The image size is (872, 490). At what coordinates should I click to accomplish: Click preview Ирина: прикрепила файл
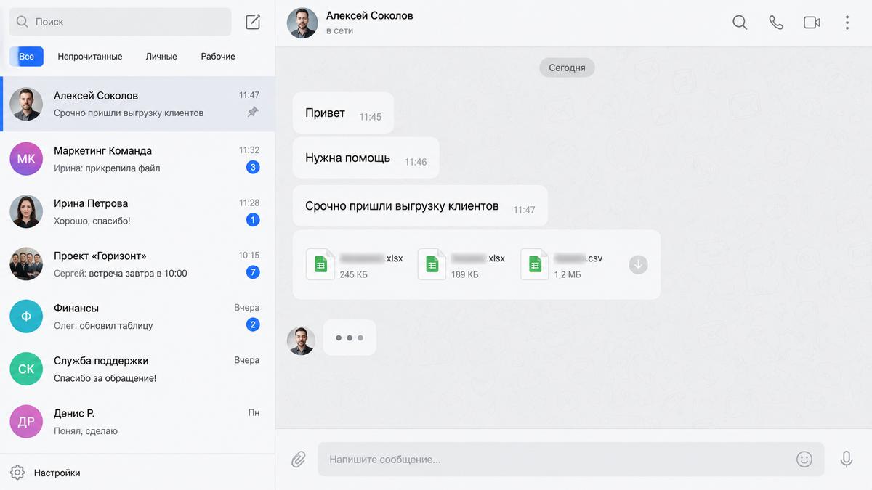pyautogui.click(x=107, y=168)
